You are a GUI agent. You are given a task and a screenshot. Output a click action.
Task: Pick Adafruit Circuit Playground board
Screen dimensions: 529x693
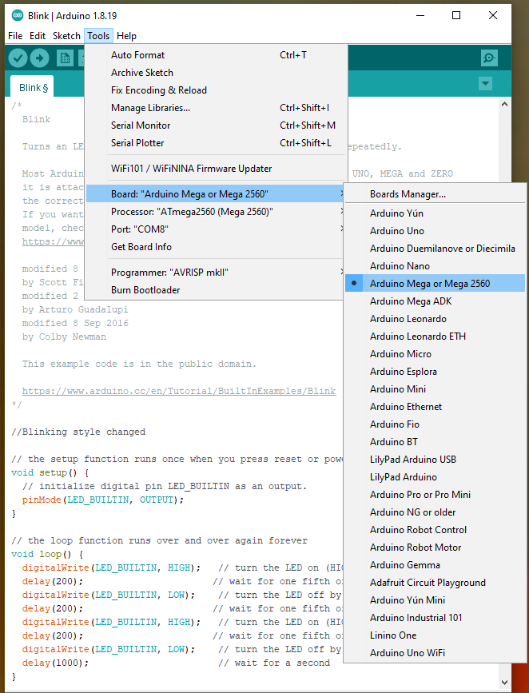(x=435, y=583)
